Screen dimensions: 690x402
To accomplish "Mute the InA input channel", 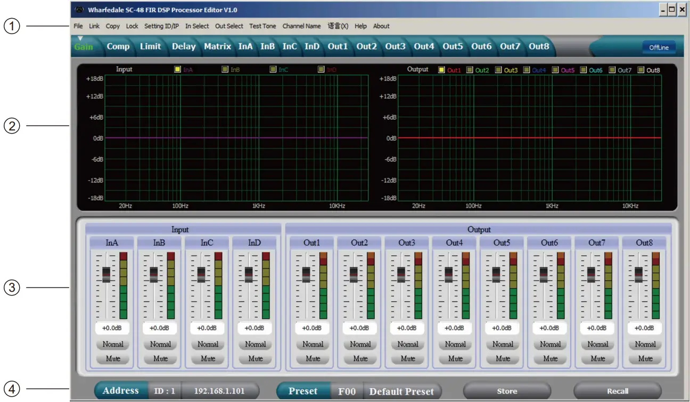I will [x=112, y=358].
